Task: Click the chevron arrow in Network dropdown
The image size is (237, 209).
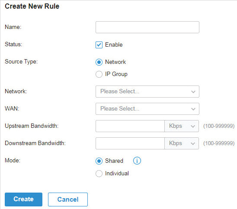Action: [x=193, y=92]
